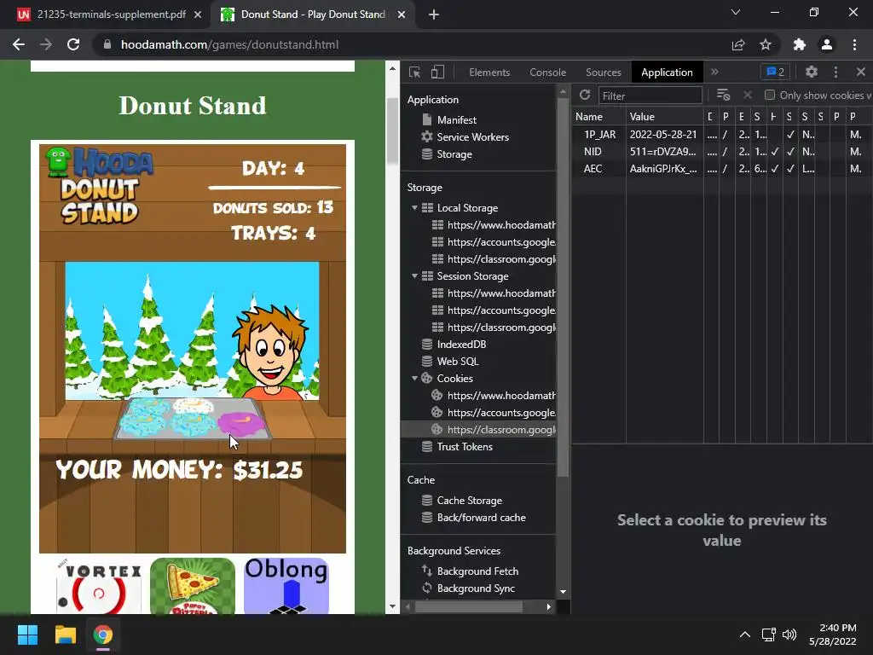Activate the inspect element picker icon
Image resolution: width=873 pixels, height=655 pixels.
pyautogui.click(x=414, y=72)
